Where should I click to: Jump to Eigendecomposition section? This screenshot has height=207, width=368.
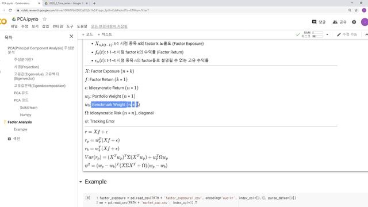(40, 86)
